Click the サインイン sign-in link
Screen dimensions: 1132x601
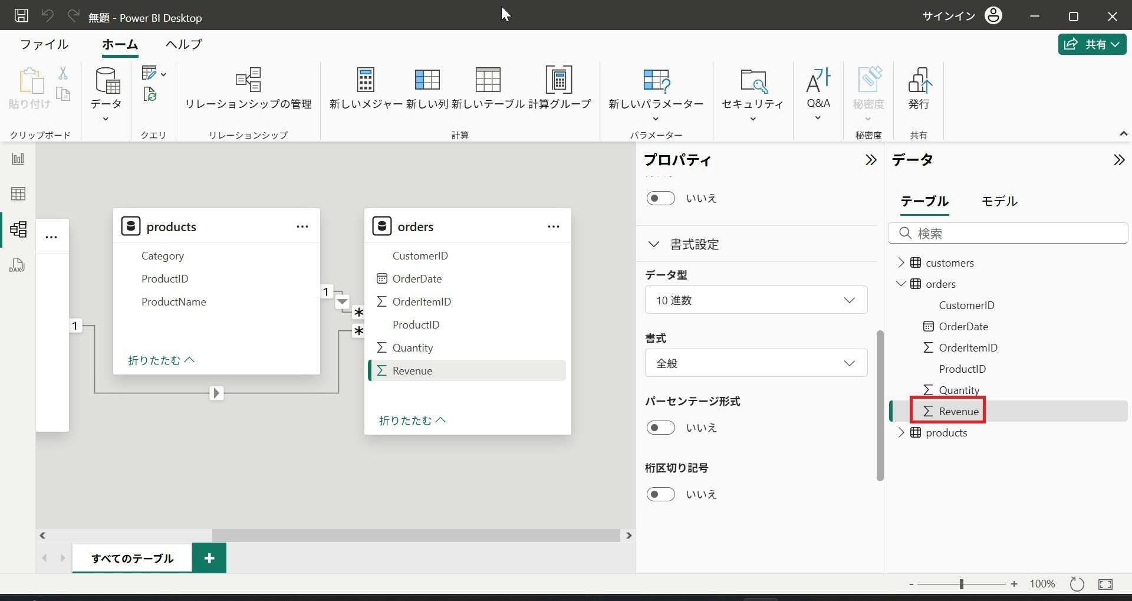(x=949, y=16)
